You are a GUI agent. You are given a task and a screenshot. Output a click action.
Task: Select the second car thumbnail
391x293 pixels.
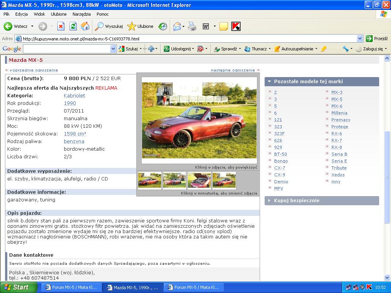pyautogui.click(x=174, y=180)
